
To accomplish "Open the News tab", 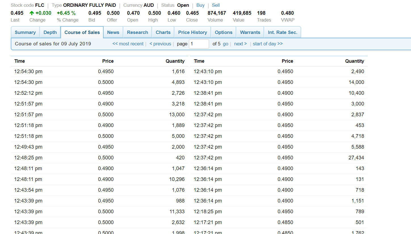I will tap(113, 32).
